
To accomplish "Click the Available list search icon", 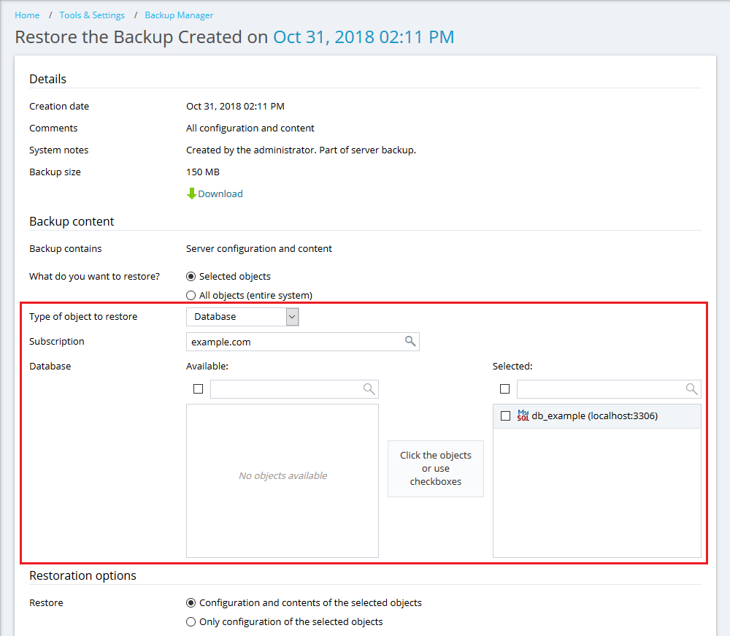I will (x=369, y=389).
